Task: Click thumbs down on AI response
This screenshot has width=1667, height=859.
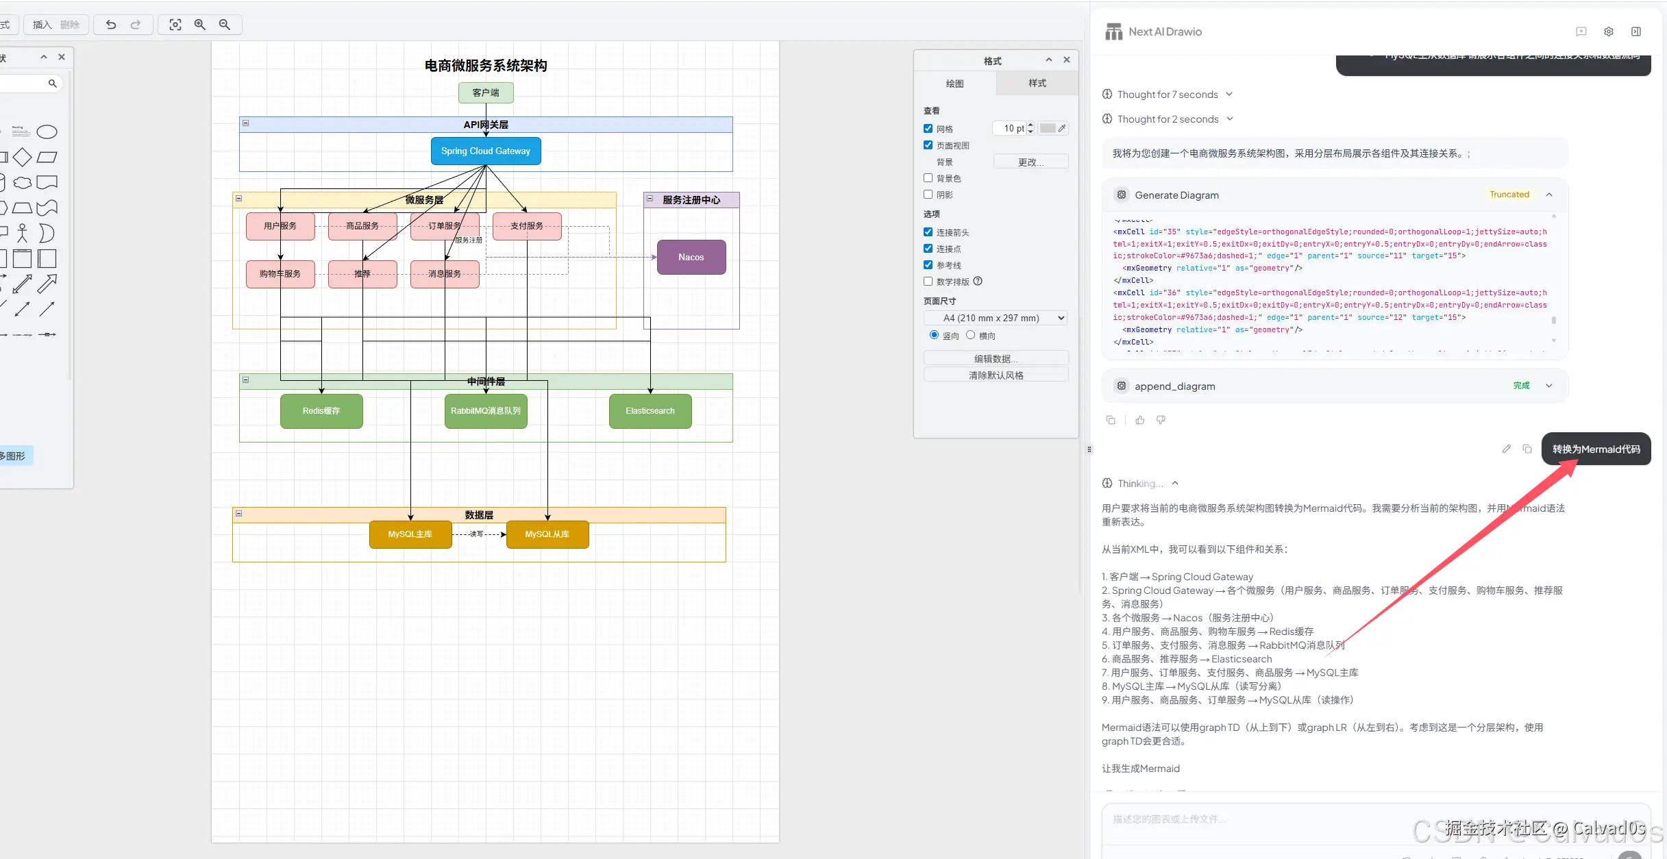Action: click(1161, 420)
